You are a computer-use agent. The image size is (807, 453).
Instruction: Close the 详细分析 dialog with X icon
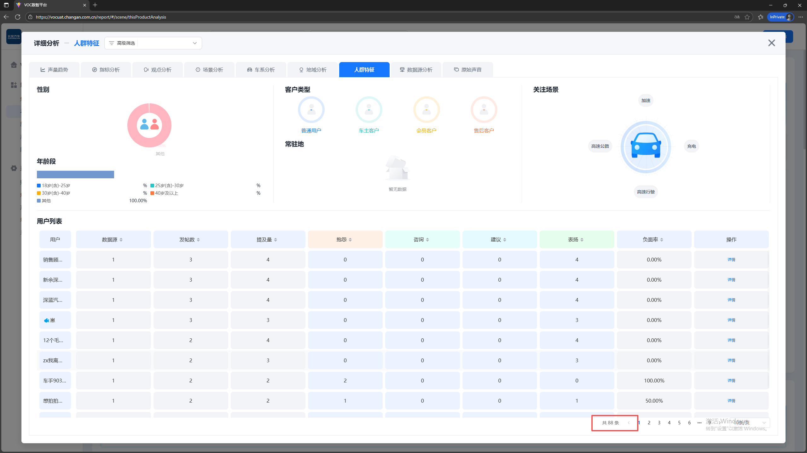771,43
